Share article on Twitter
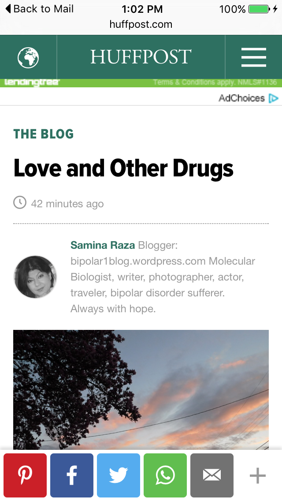The width and height of the screenshot is (282, 501). coord(119,475)
